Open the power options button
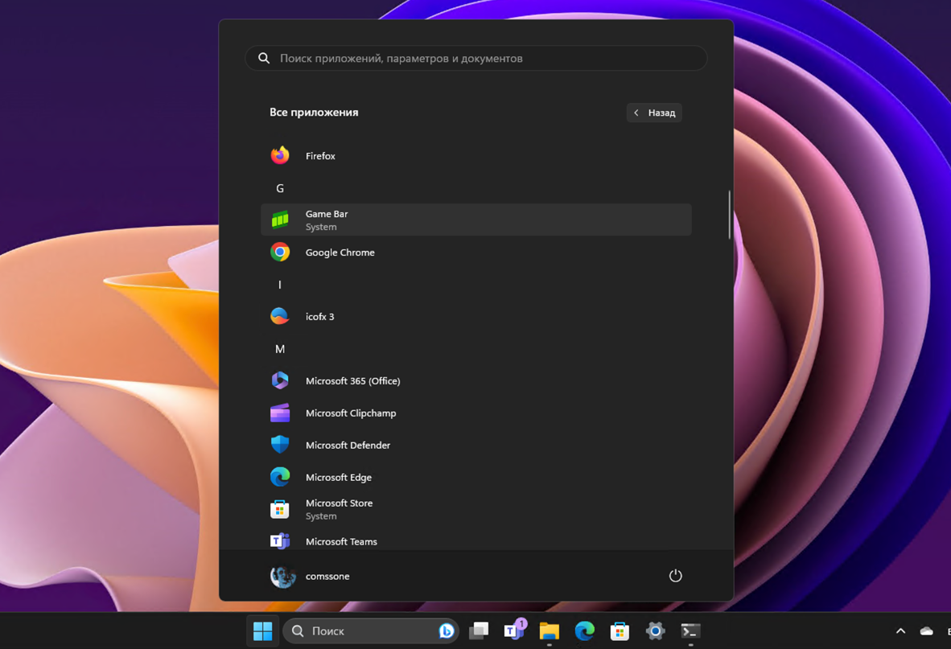 click(x=675, y=576)
